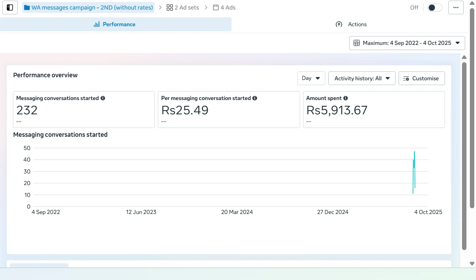This screenshot has height=280, width=476.
Task: Open the 2 Ad sets breadcrumb link
Action: (x=183, y=7)
